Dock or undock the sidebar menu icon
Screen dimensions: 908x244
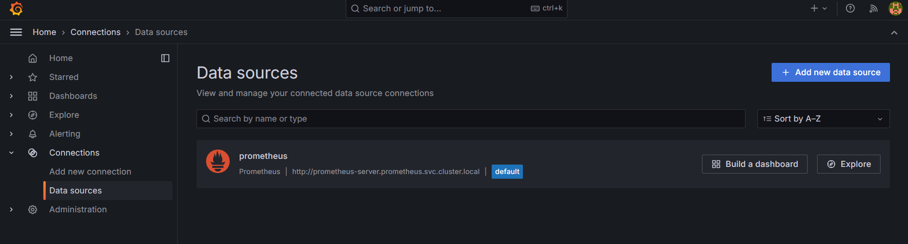pyautogui.click(x=165, y=58)
